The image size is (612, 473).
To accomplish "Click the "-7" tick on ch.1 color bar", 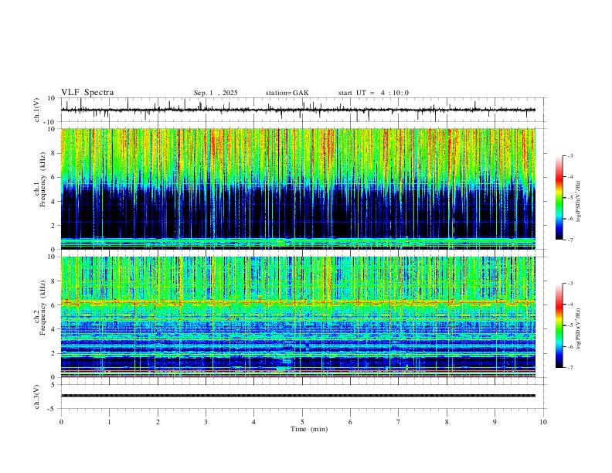I will (x=570, y=240).
